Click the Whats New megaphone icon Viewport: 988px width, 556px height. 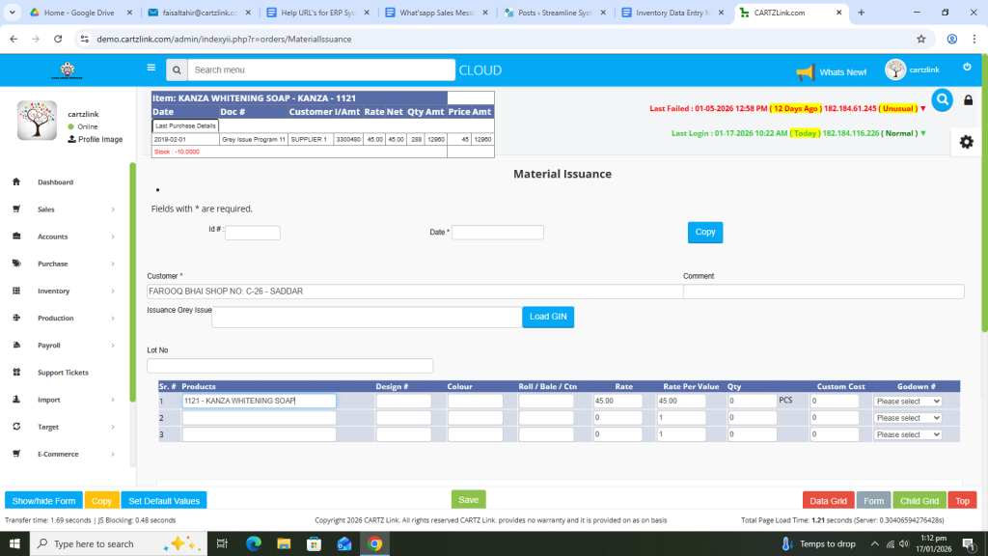(805, 71)
